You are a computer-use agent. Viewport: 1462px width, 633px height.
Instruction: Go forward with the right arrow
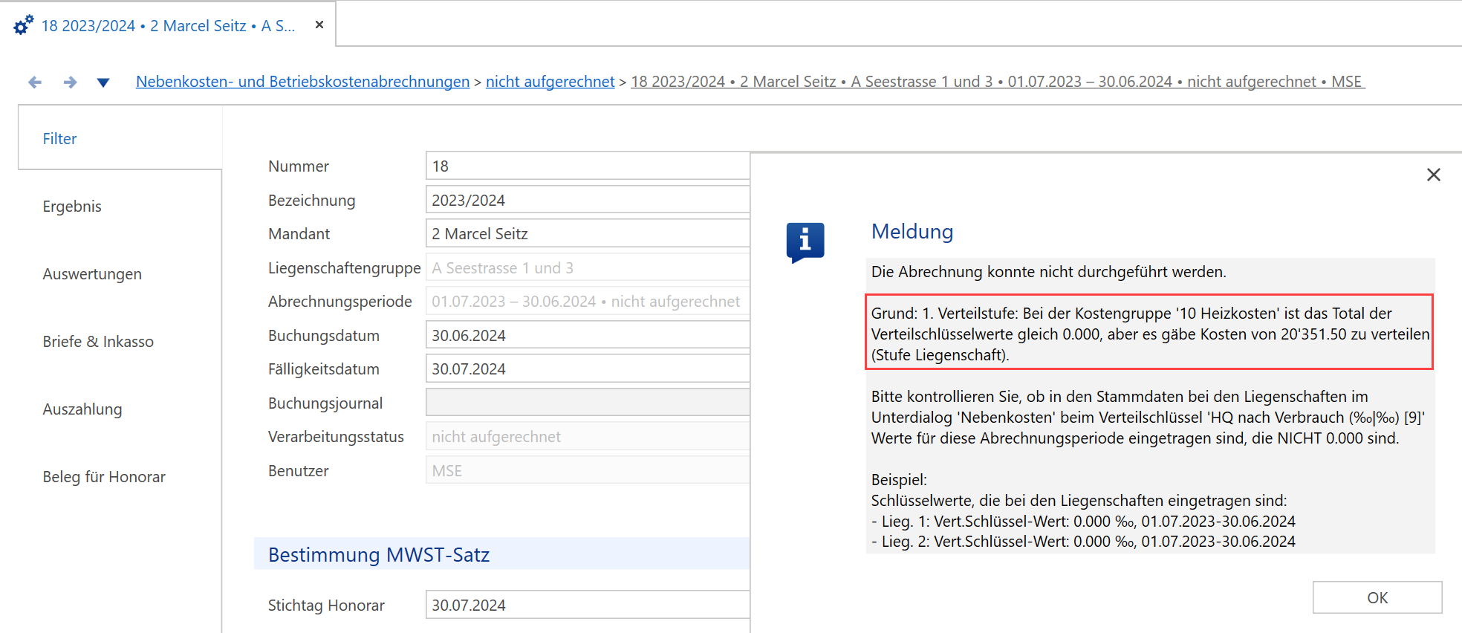(x=70, y=82)
